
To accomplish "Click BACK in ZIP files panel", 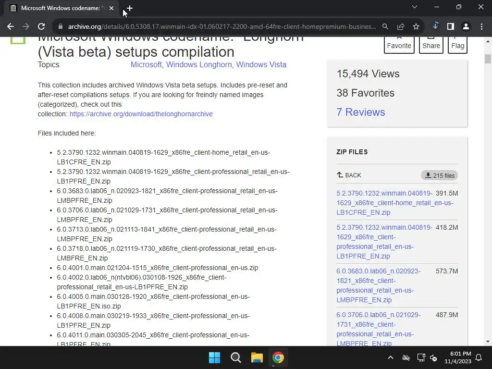I will point(349,175).
